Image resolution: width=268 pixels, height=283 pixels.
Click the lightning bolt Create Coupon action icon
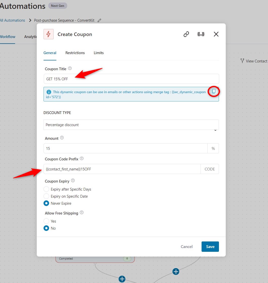pyautogui.click(x=49, y=34)
